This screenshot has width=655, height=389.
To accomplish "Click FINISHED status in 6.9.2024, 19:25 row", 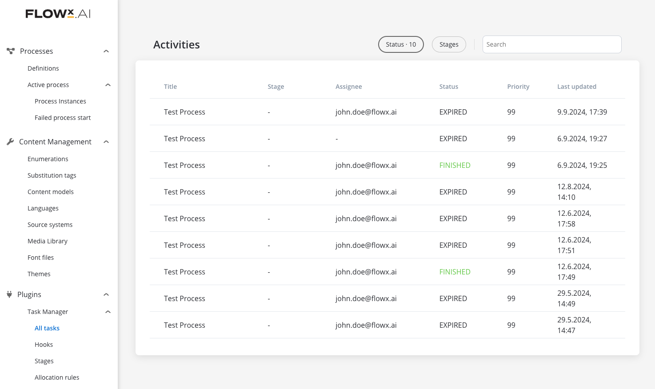I will click(455, 165).
